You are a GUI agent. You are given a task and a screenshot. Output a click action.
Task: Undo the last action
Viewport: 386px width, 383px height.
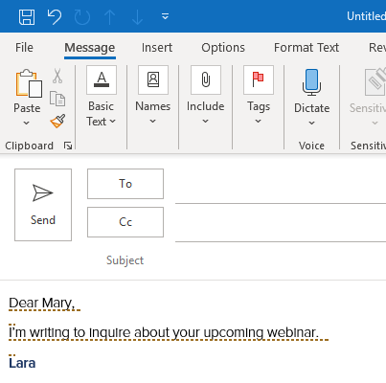pos(55,16)
